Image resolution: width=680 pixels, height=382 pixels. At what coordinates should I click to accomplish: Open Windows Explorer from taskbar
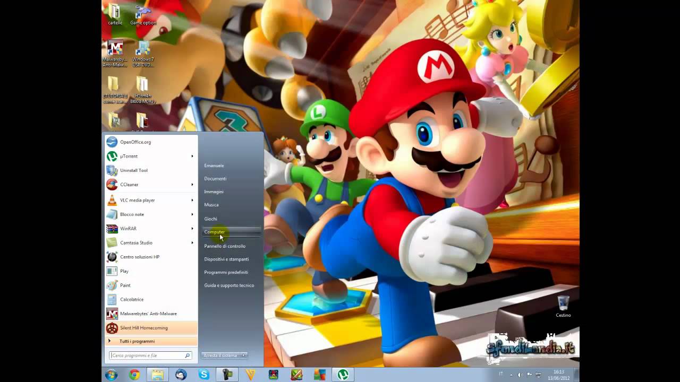[x=158, y=375]
